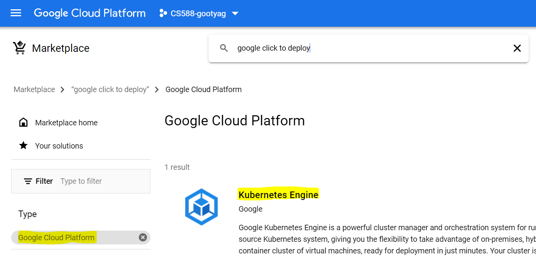Click the "1 result" count text

click(177, 167)
